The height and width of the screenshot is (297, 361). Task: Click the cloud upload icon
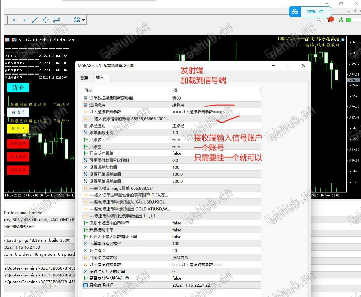(x=295, y=11)
